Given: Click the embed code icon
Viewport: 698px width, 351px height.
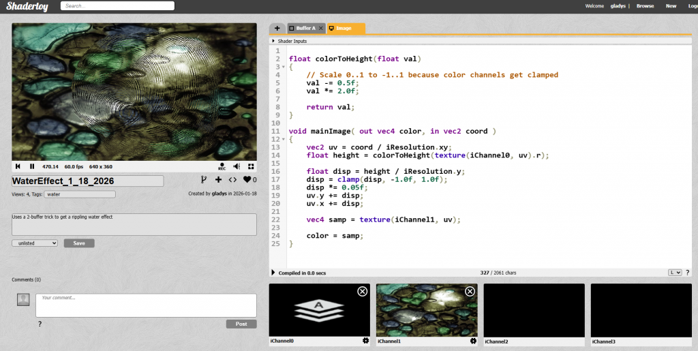Looking at the screenshot, I should [232, 180].
